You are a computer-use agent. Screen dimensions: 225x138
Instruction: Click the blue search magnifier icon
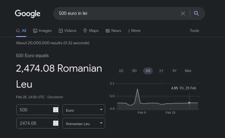tap(196, 13)
